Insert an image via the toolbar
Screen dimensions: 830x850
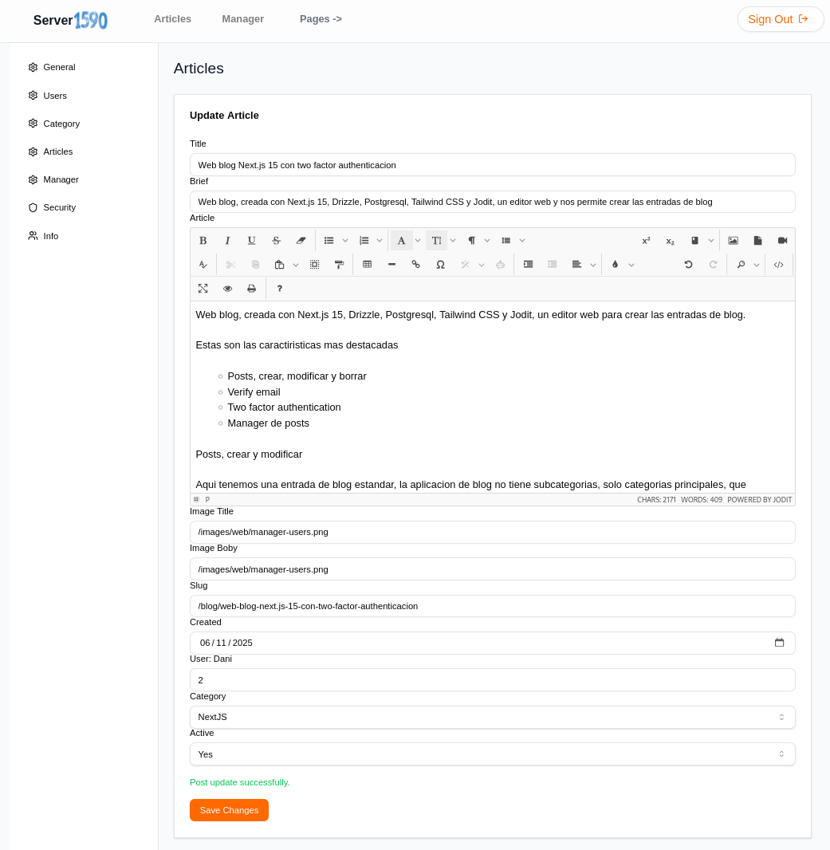tap(733, 240)
